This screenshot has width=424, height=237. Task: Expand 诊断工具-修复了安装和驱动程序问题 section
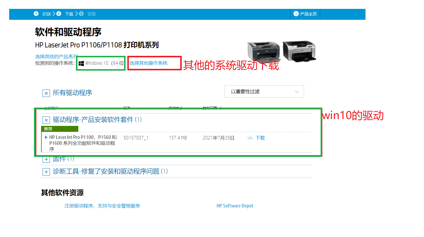46,172
